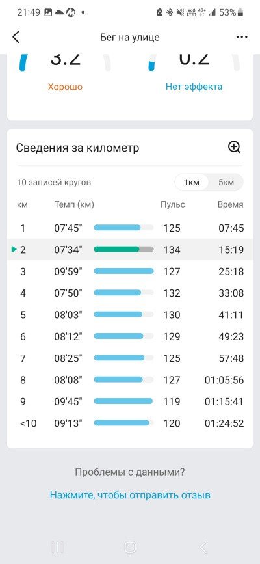Tap the green play marker on lap 2
The width and height of the screenshot is (260, 564).
(14, 249)
